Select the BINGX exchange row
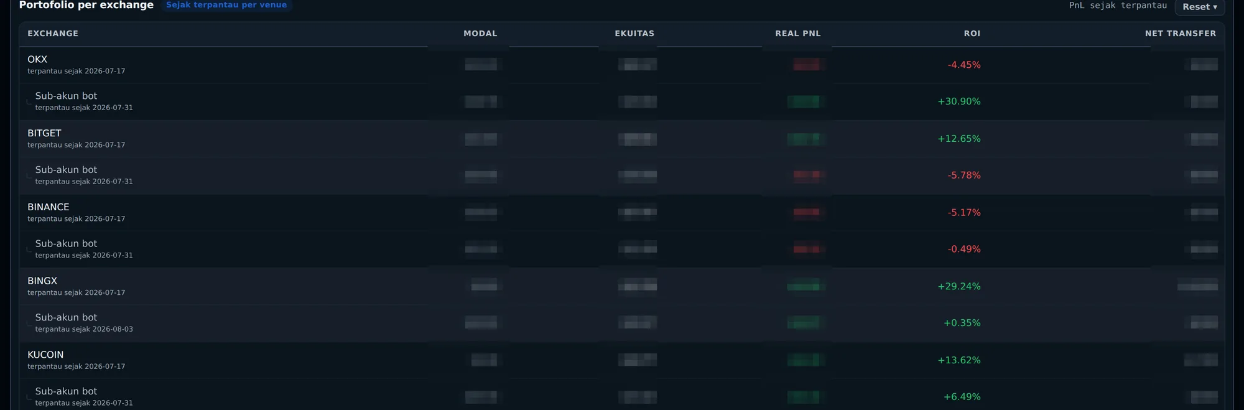 point(622,286)
